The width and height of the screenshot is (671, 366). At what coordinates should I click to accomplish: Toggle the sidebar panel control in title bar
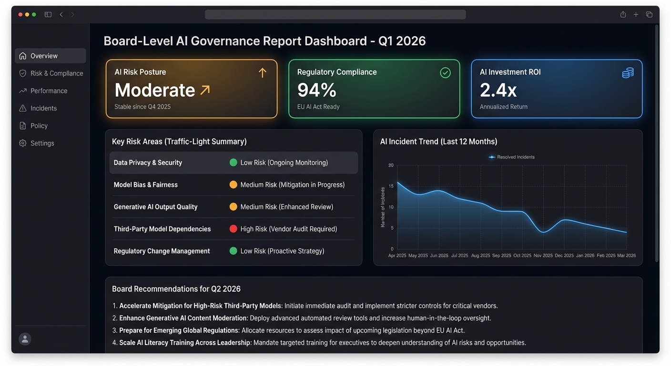48,14
